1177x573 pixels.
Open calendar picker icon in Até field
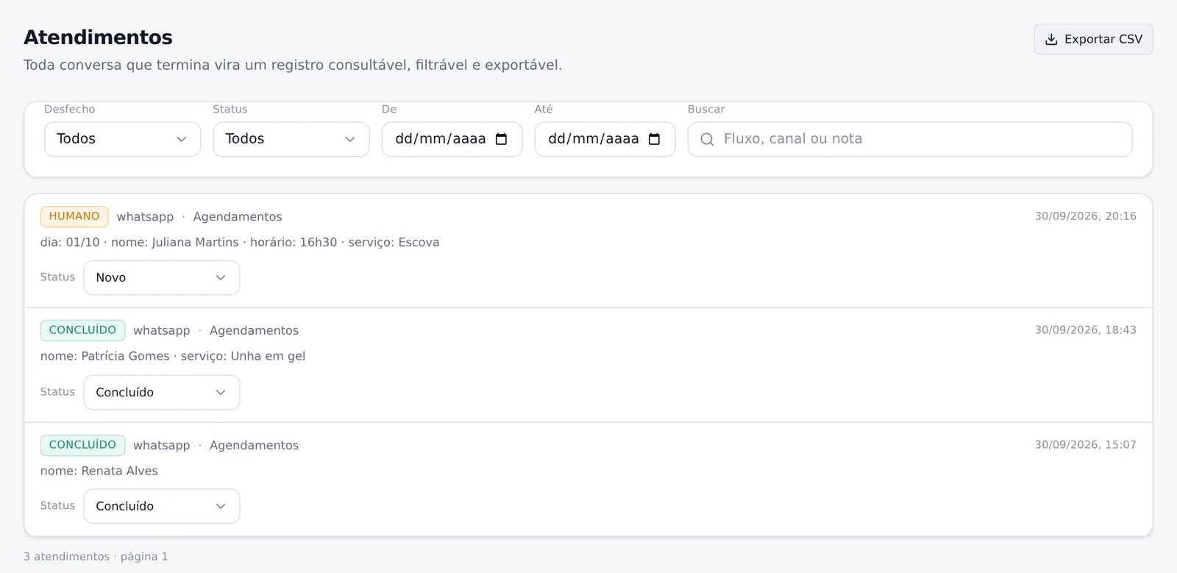[655, 139]
